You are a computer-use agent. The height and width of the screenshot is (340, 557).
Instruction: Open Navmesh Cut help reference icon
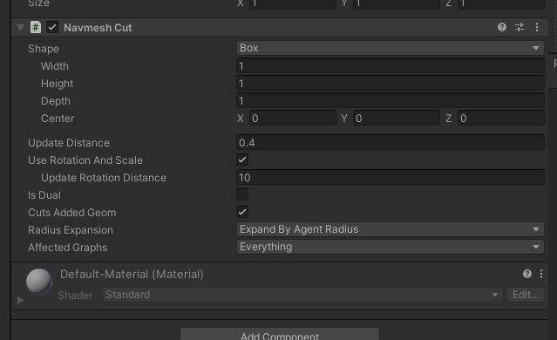click(x=501, y=27)
